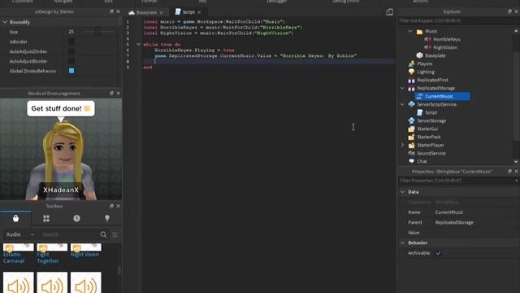Select the Chat service icon
The width and height of the screenshot is (520, 293).
pyautogui.click(x=412, y=161)
